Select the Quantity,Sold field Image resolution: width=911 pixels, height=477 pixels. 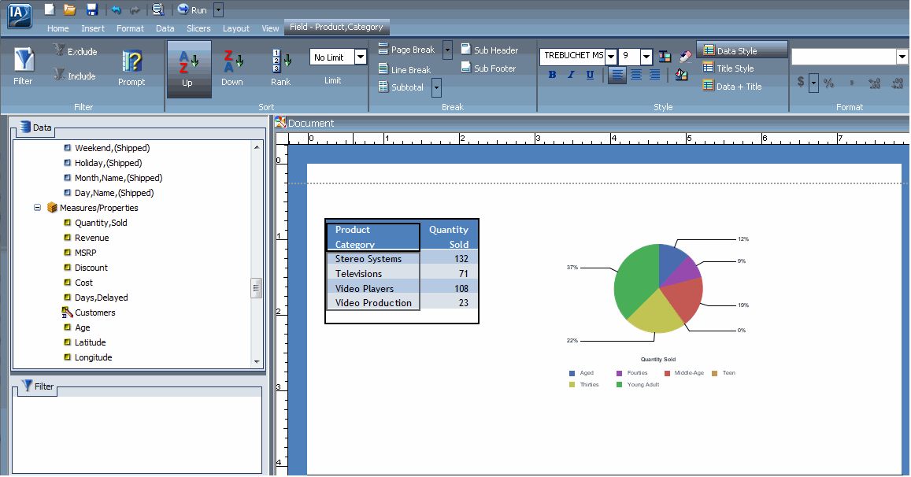pyautogui.click(x=101, y=223)
